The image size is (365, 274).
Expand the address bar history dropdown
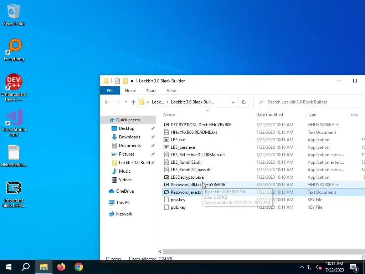[x=233, y=102]
